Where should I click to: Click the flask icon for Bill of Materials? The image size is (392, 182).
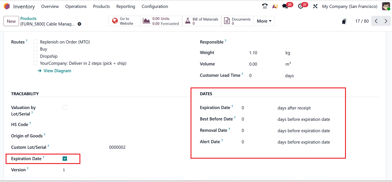coord(188,21)
